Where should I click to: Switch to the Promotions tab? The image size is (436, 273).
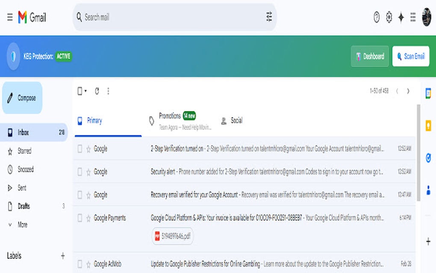(170, 116)
